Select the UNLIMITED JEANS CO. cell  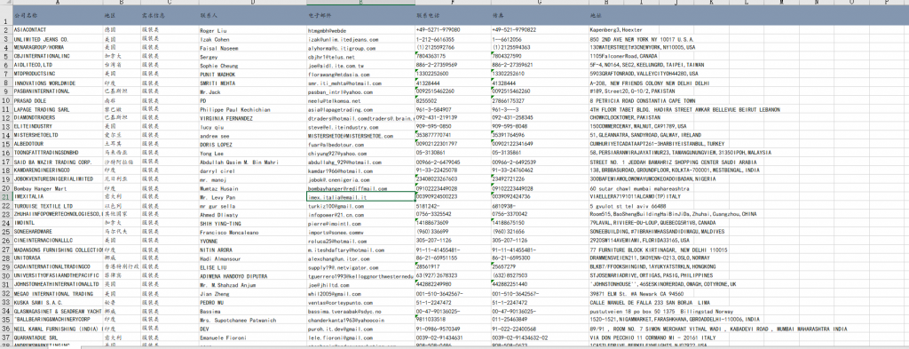[x=57, y=39]
